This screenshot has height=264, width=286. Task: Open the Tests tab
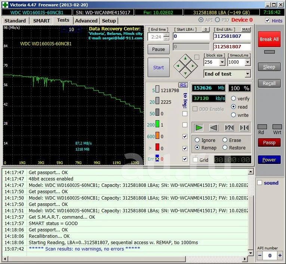pos(63,20)
